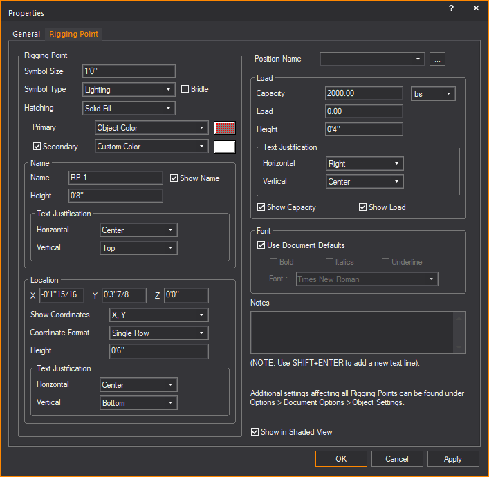
Task: Click into the Notes text area
Action: tap(351, 332)
